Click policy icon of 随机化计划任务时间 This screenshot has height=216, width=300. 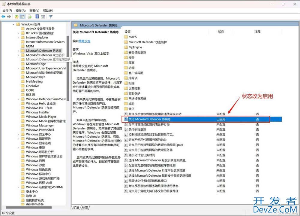[x=126, y=155]
